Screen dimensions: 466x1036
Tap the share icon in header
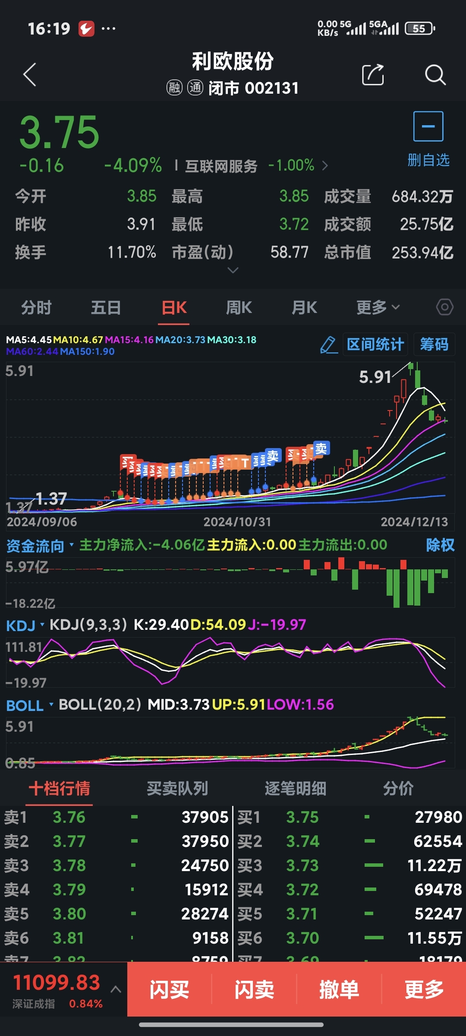tap(373, 75)
